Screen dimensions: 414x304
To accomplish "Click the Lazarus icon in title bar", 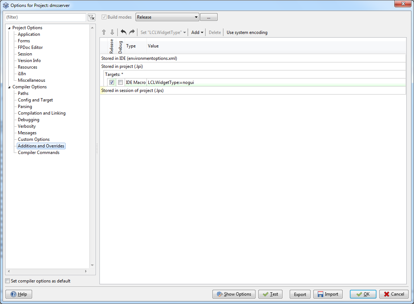I will click(5, 5).
